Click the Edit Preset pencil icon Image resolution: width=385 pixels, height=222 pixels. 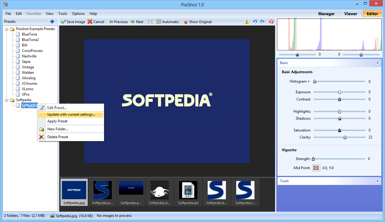pyautogui.click(x=42, y=108)
